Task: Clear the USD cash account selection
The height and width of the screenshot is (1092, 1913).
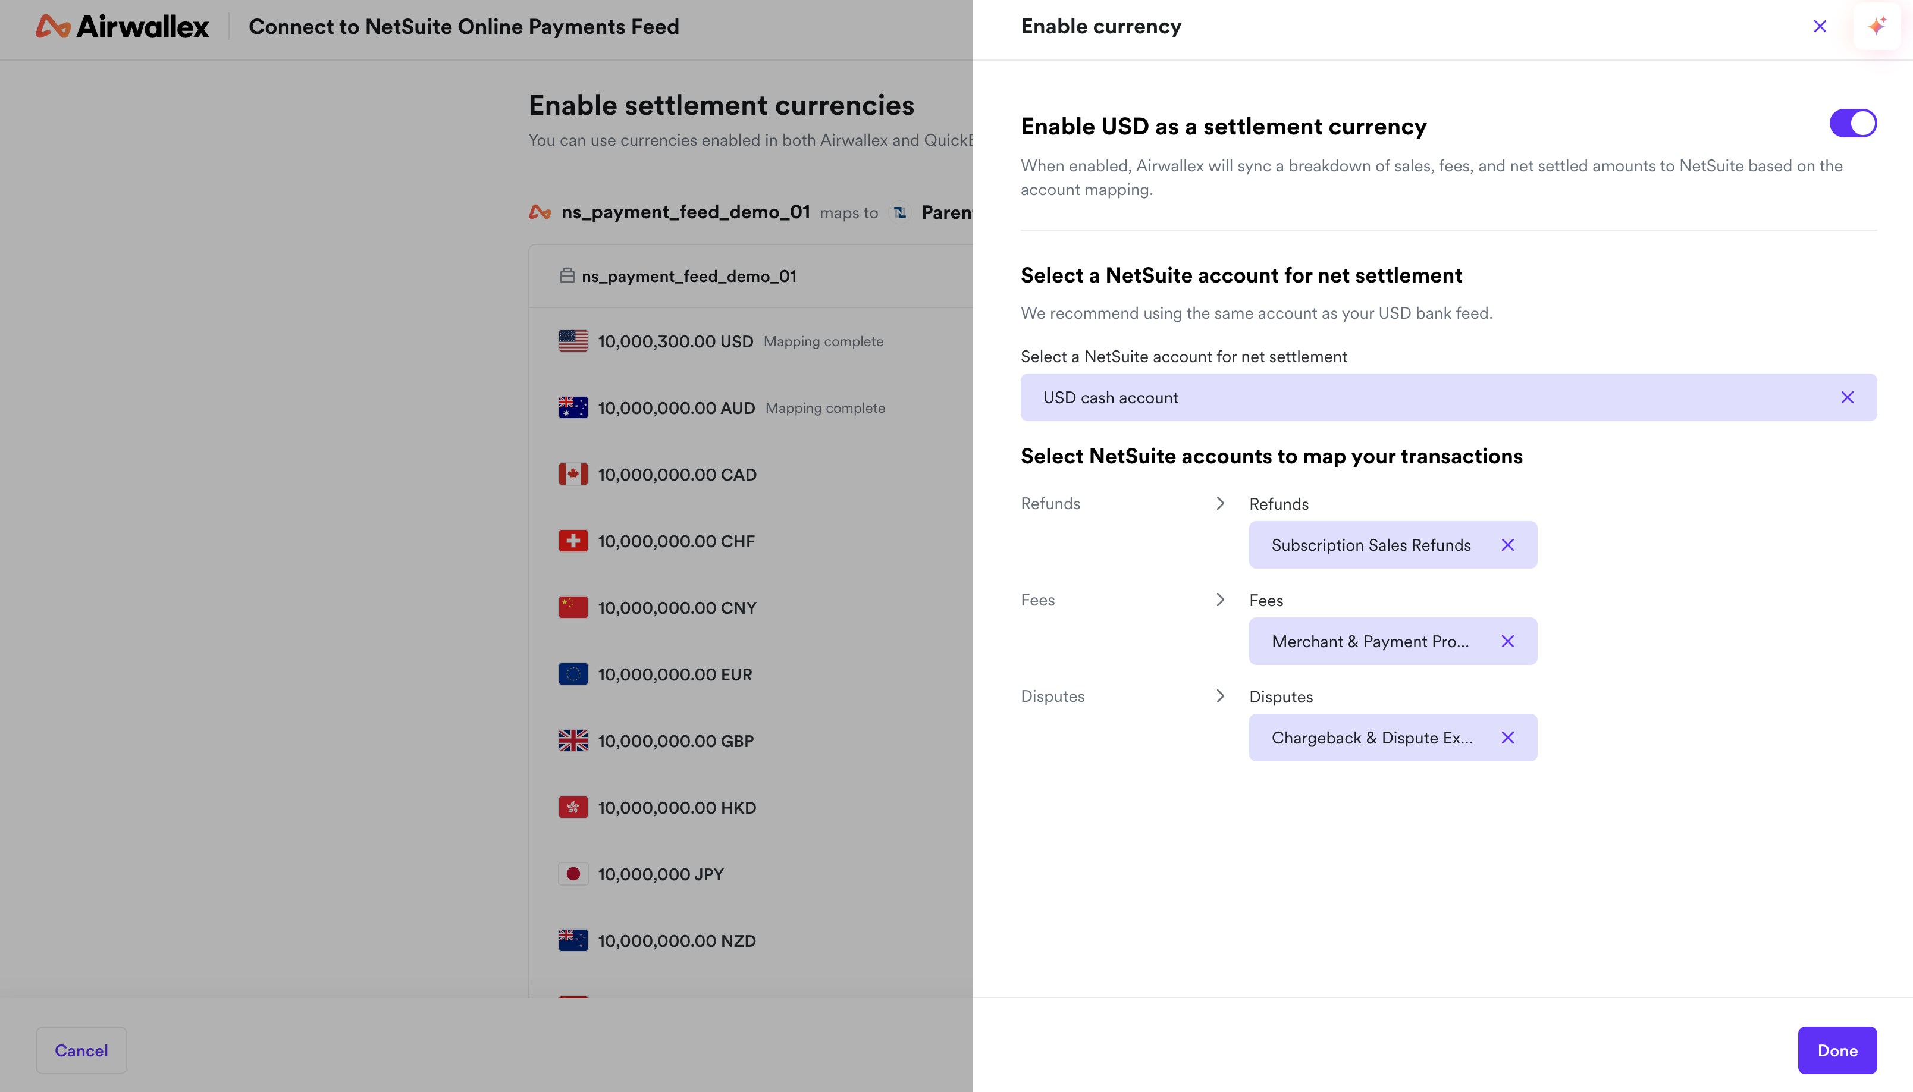Action: [1847, 397]
